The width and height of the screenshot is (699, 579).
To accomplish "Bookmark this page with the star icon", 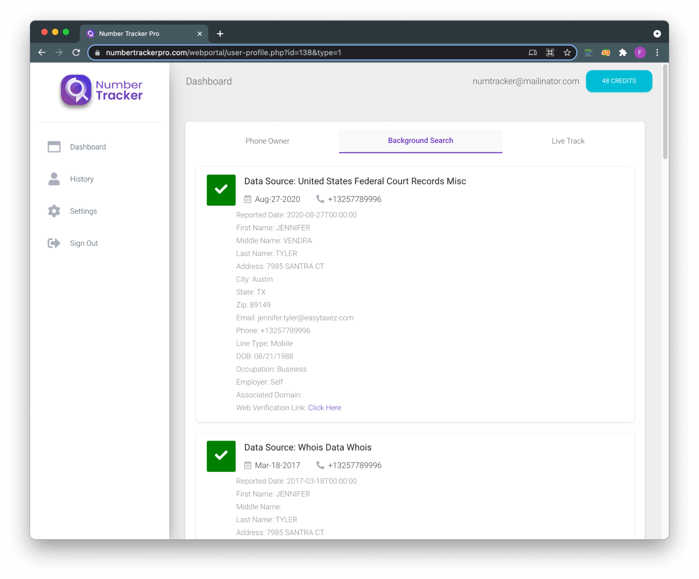I will click(567, 52).
